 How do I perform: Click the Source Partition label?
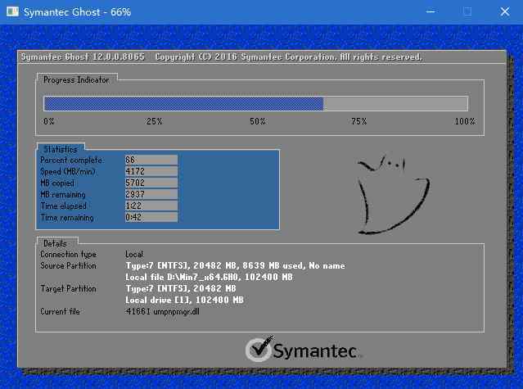pos(68,266)
